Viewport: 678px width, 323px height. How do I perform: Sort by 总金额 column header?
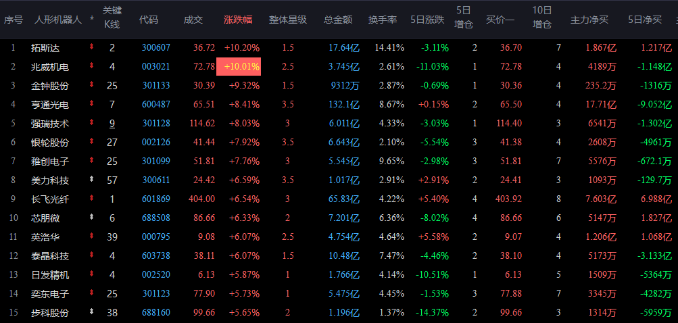tap(338, 20)
